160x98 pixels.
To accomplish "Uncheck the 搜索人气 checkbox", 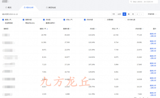I will coord(3,20).
